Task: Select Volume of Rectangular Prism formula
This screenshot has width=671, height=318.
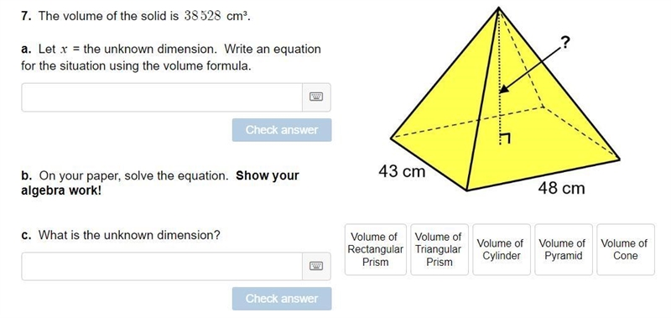Action: [375, 249]
